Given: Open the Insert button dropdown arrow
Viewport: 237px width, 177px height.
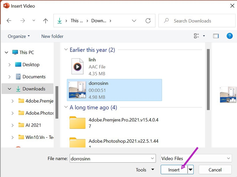Looking at the screenshot, I should click(190, 170).
